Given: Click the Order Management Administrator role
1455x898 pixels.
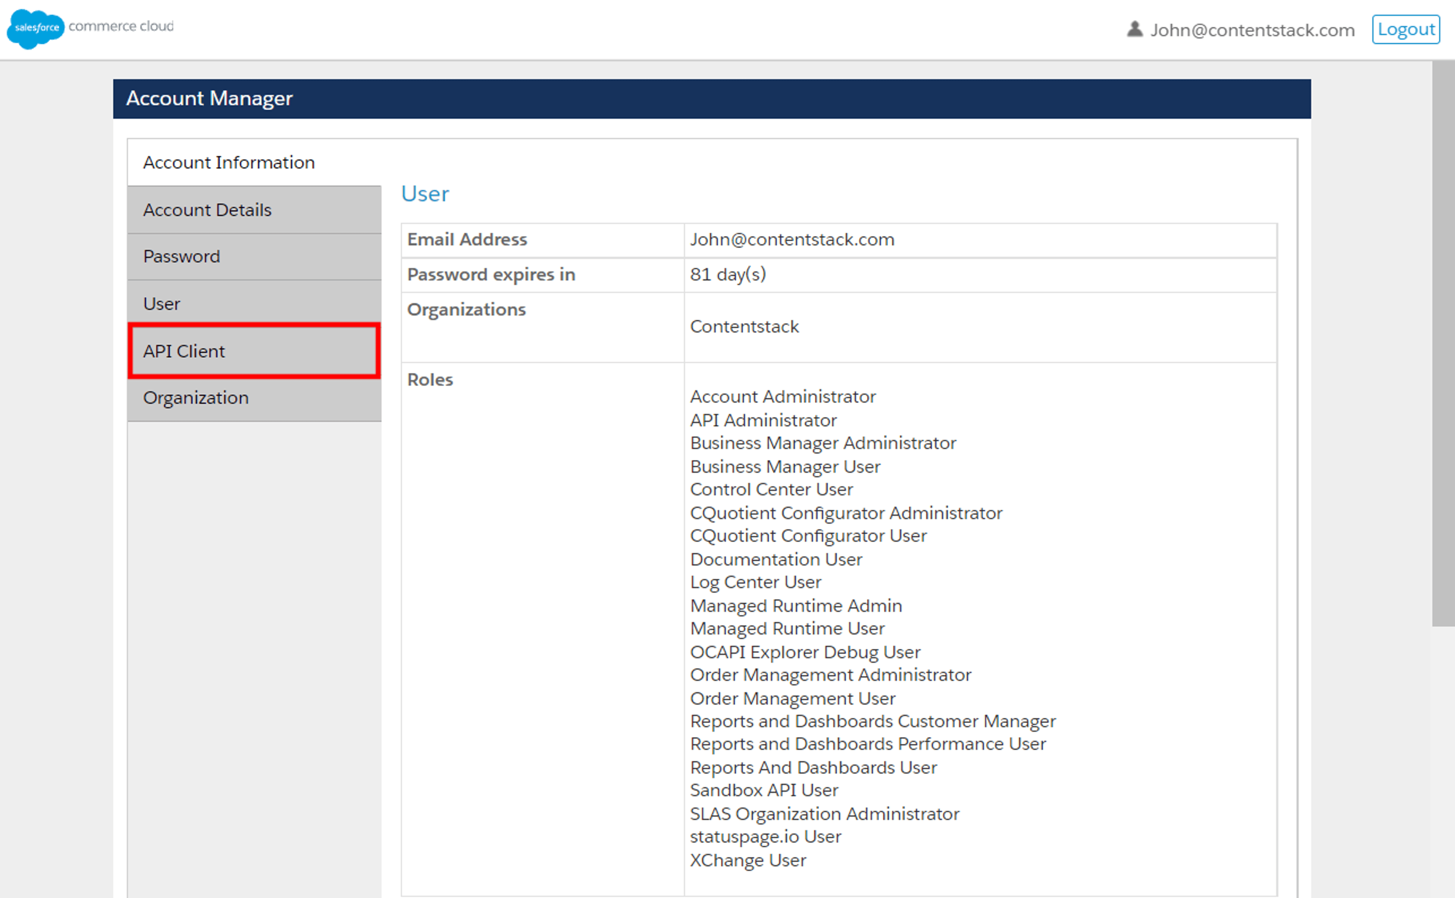Looking at the screenshot, I should point(831,675).
